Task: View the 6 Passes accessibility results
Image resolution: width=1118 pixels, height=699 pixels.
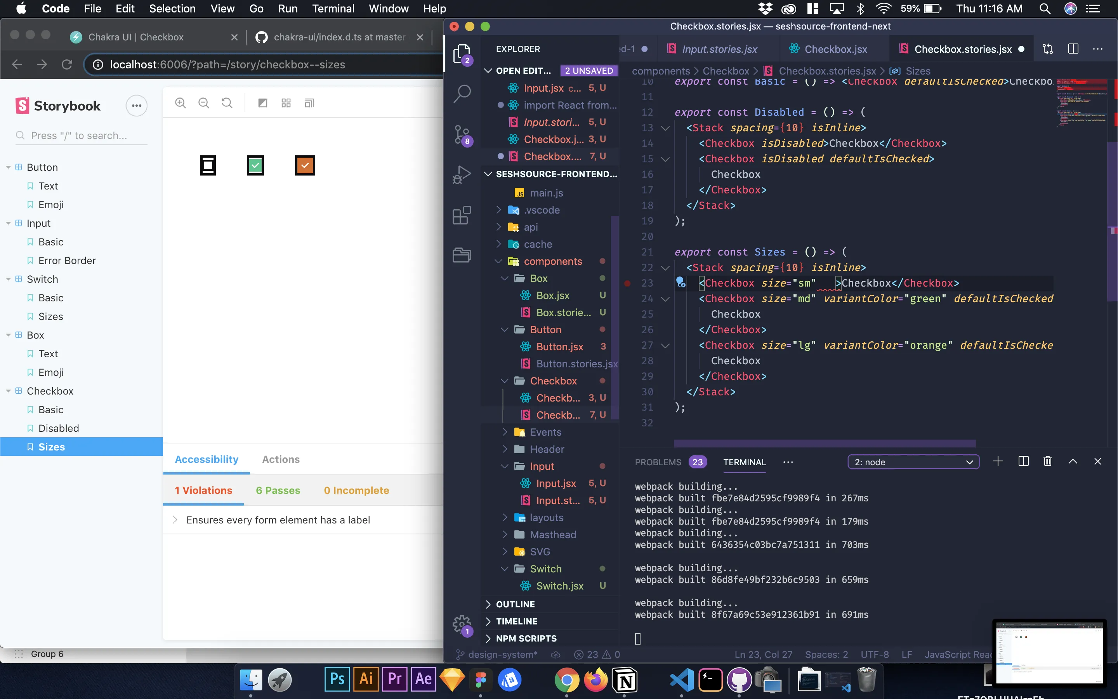Action: pos(278,490)
